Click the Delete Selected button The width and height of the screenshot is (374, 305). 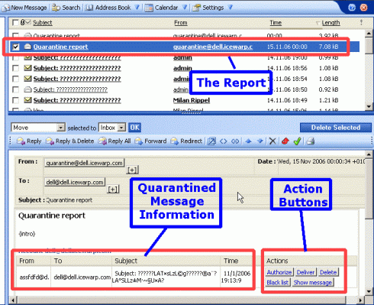336,128
